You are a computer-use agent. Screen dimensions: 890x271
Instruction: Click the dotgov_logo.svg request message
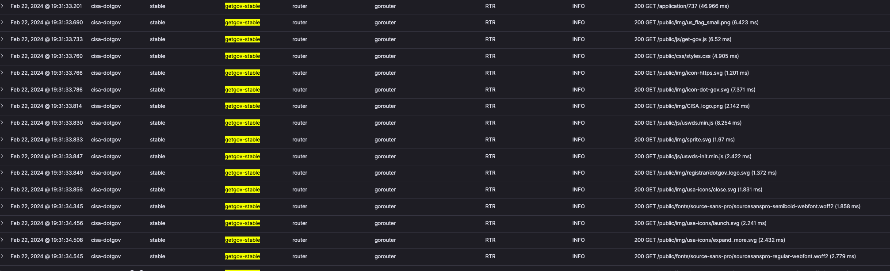705,173
